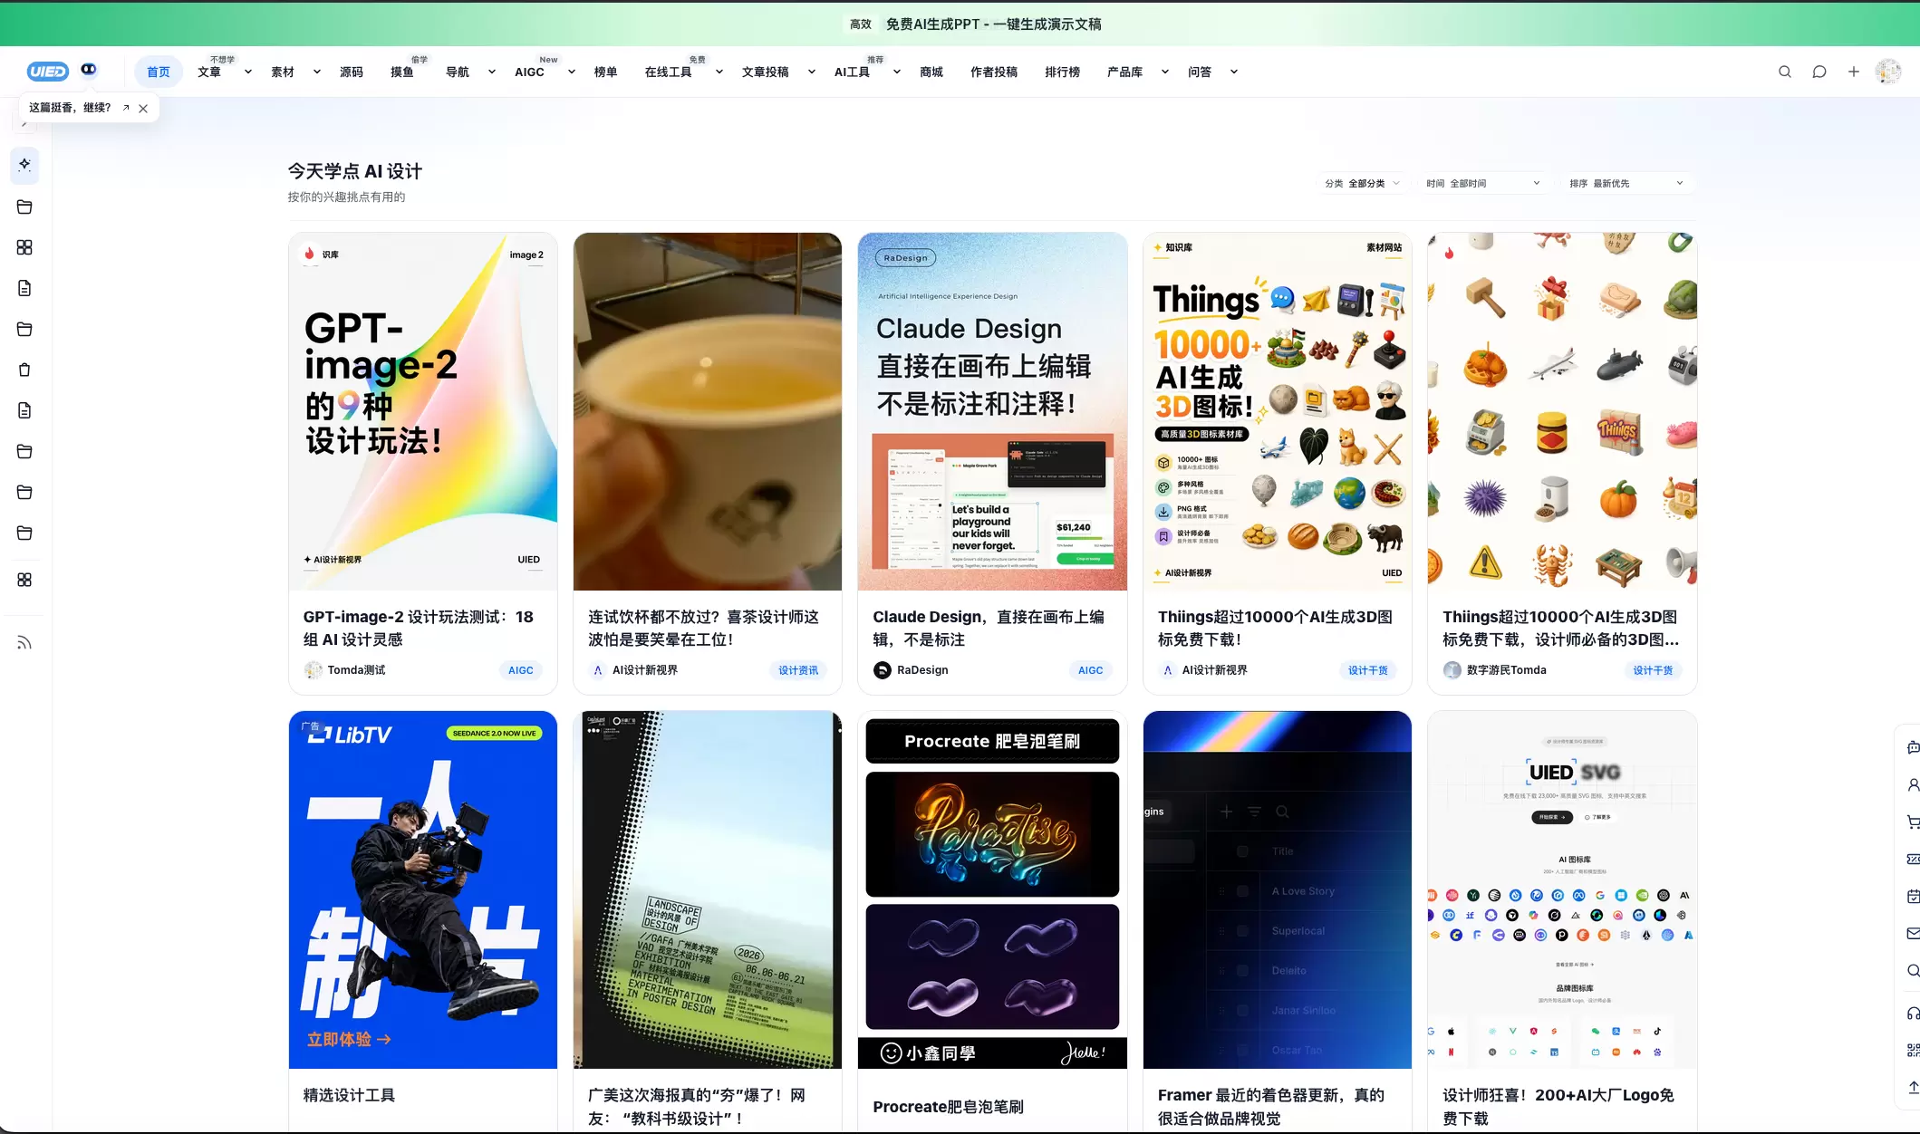This screenshot has width=1920, height=1134.
Task: Open the mail envelope icon in right floating bar
Action: 1913,933
